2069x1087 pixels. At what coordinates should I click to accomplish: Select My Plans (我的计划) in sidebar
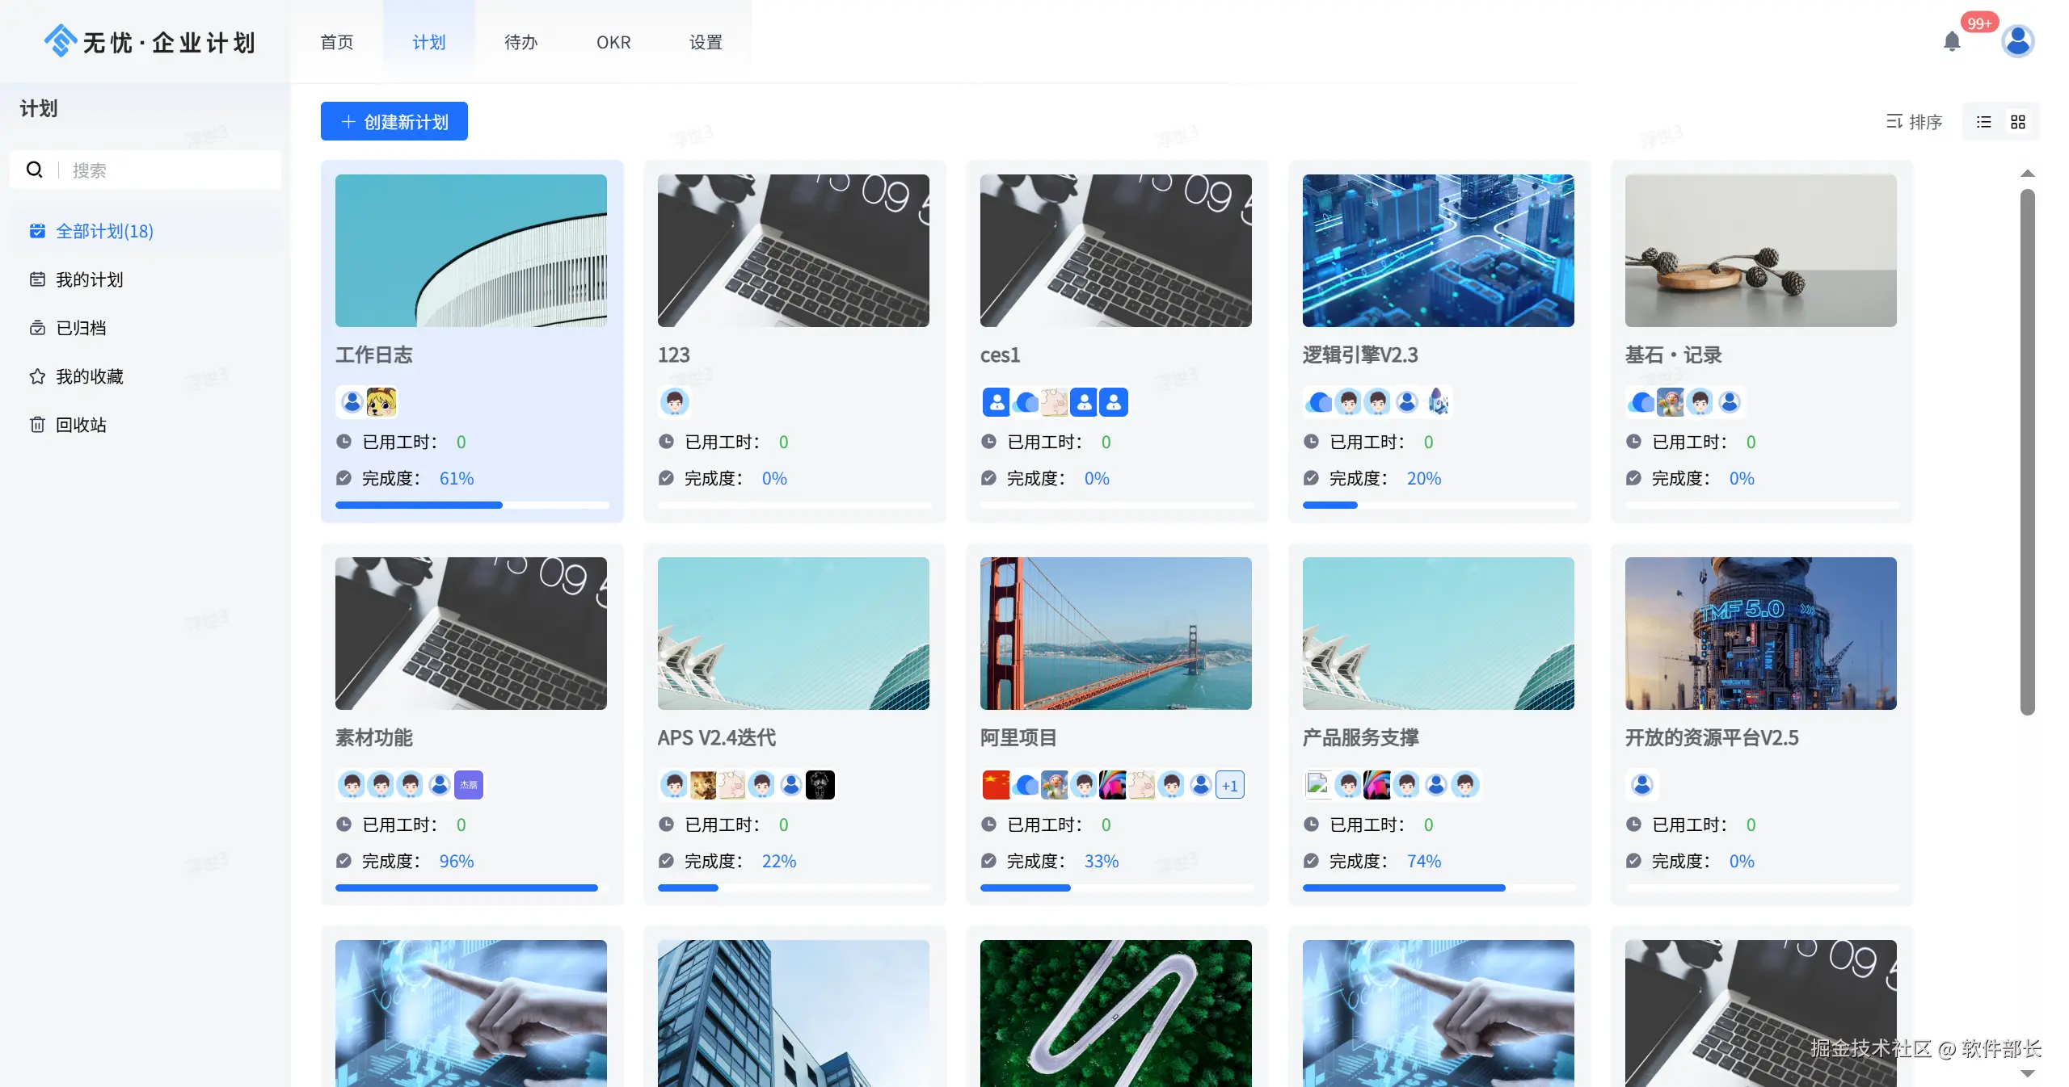tap(89, 279)
